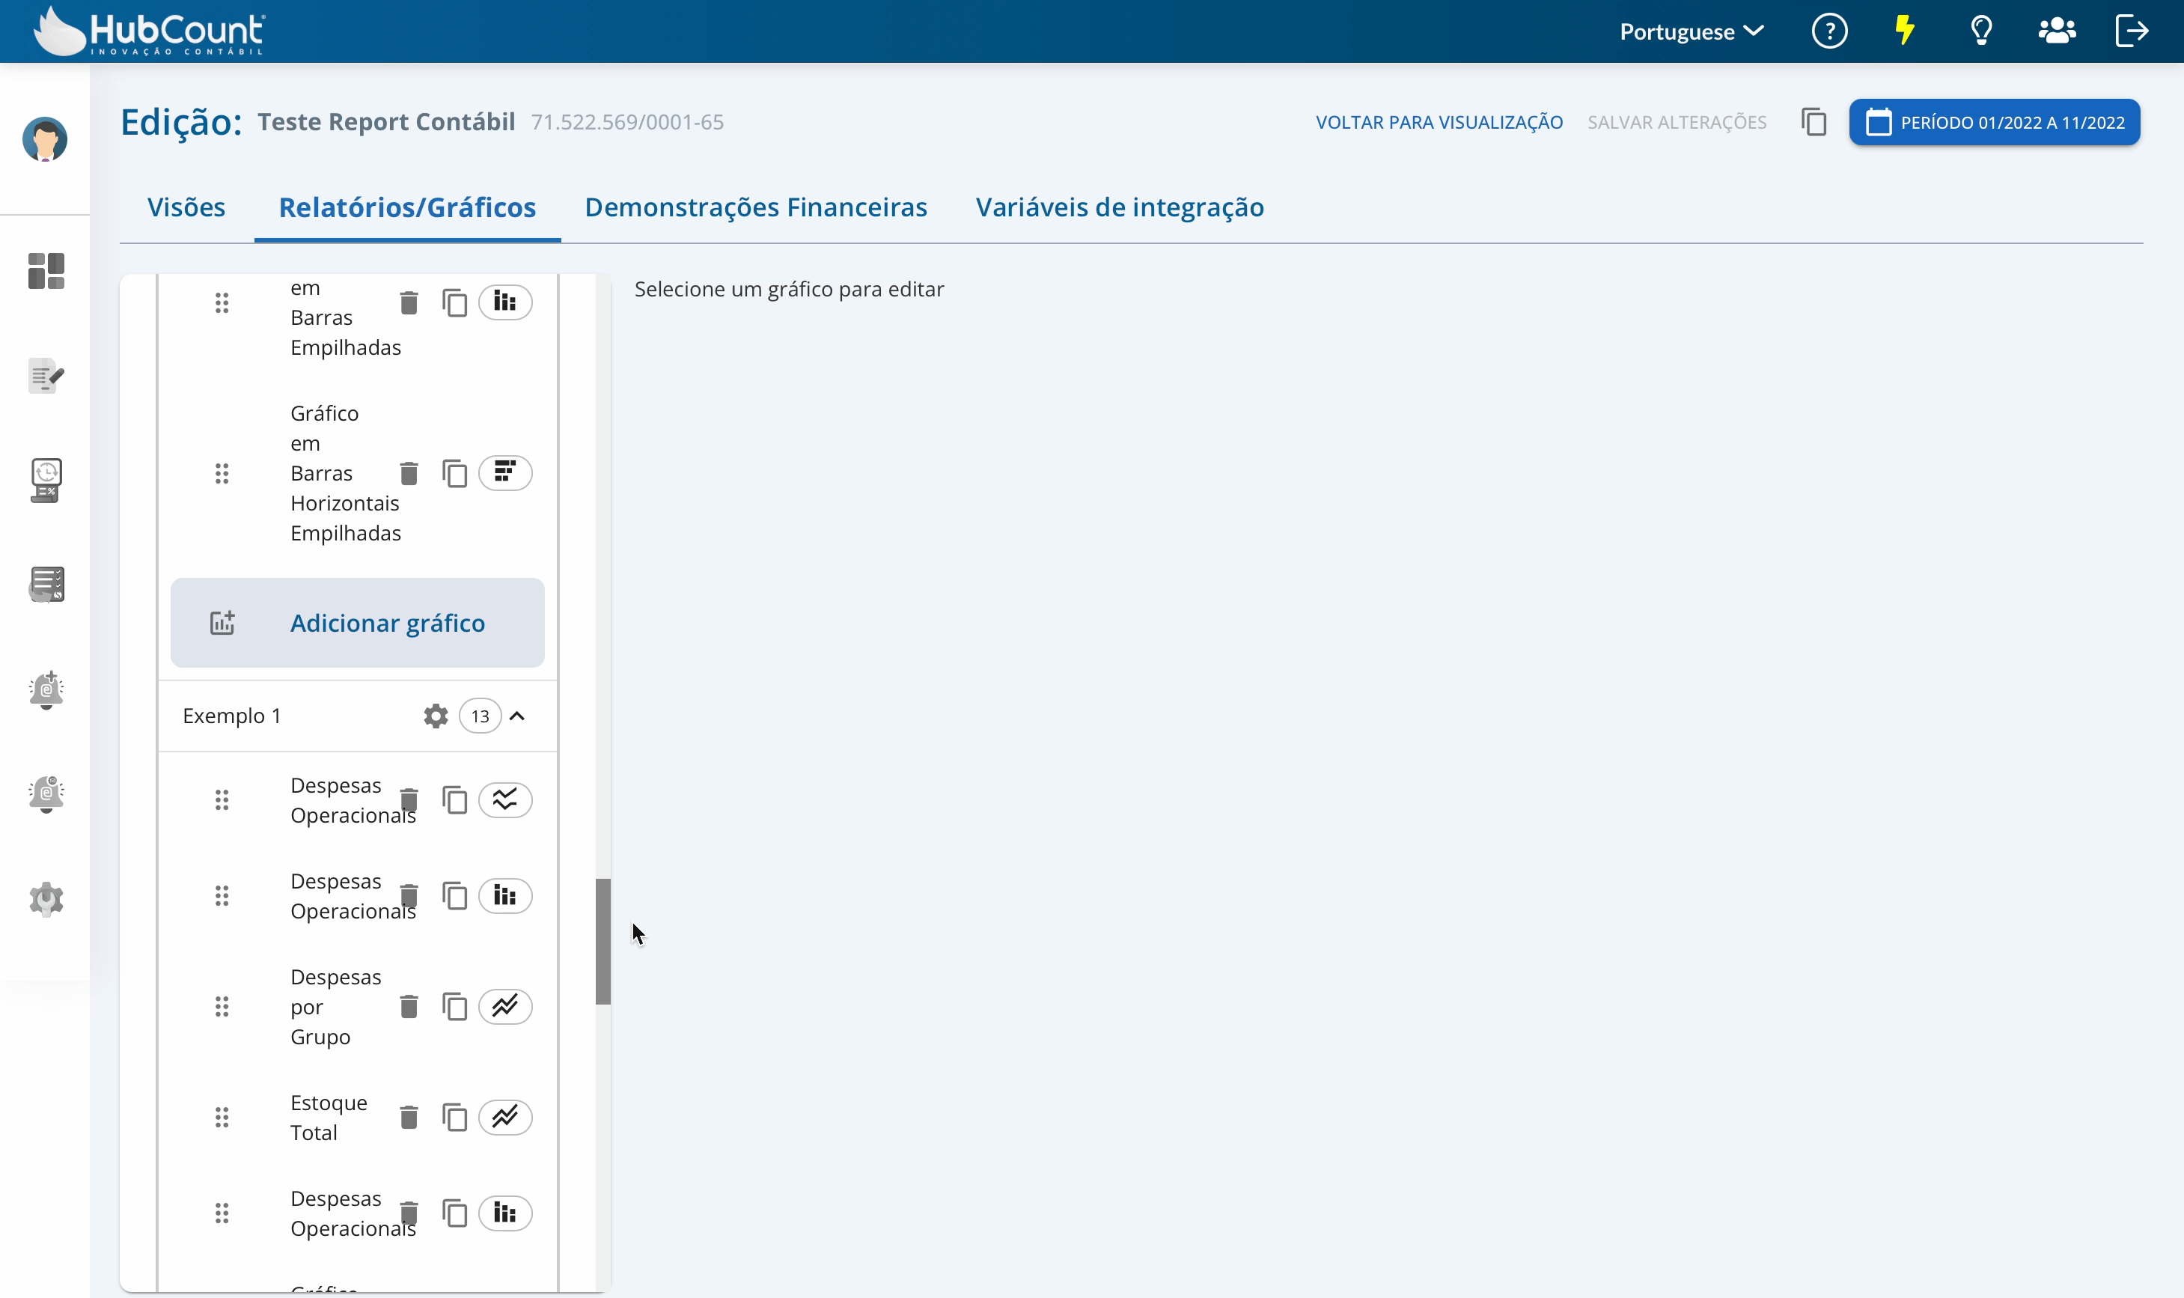Open the dashboard icon in sidebar
2184x1298 pixels.
[46, 271]
